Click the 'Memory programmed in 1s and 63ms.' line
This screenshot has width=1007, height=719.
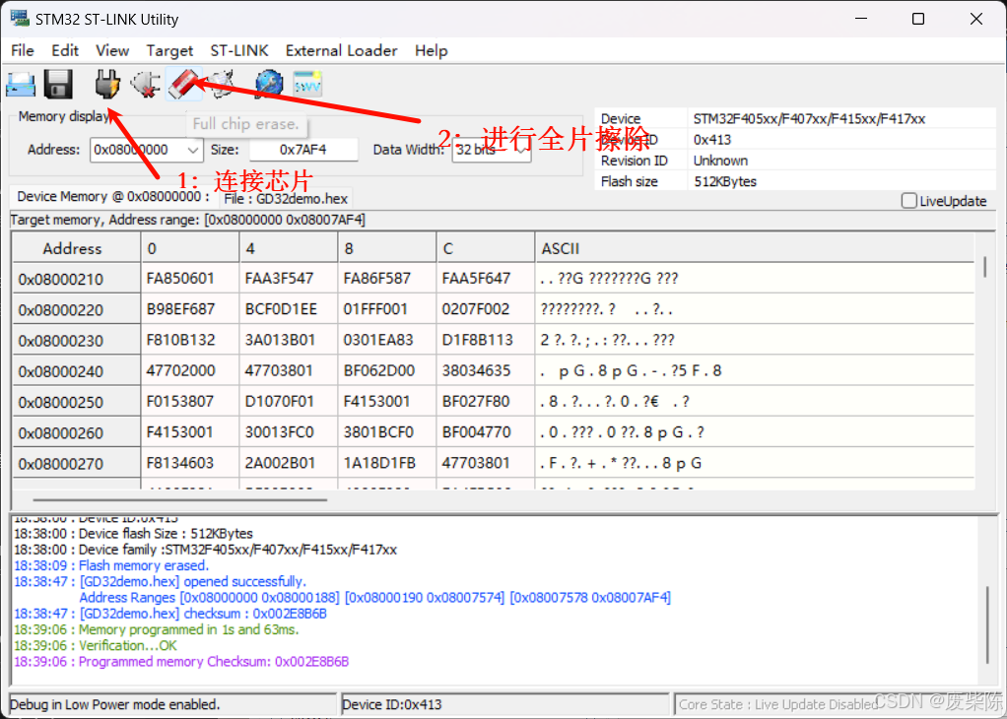[157, 629]
